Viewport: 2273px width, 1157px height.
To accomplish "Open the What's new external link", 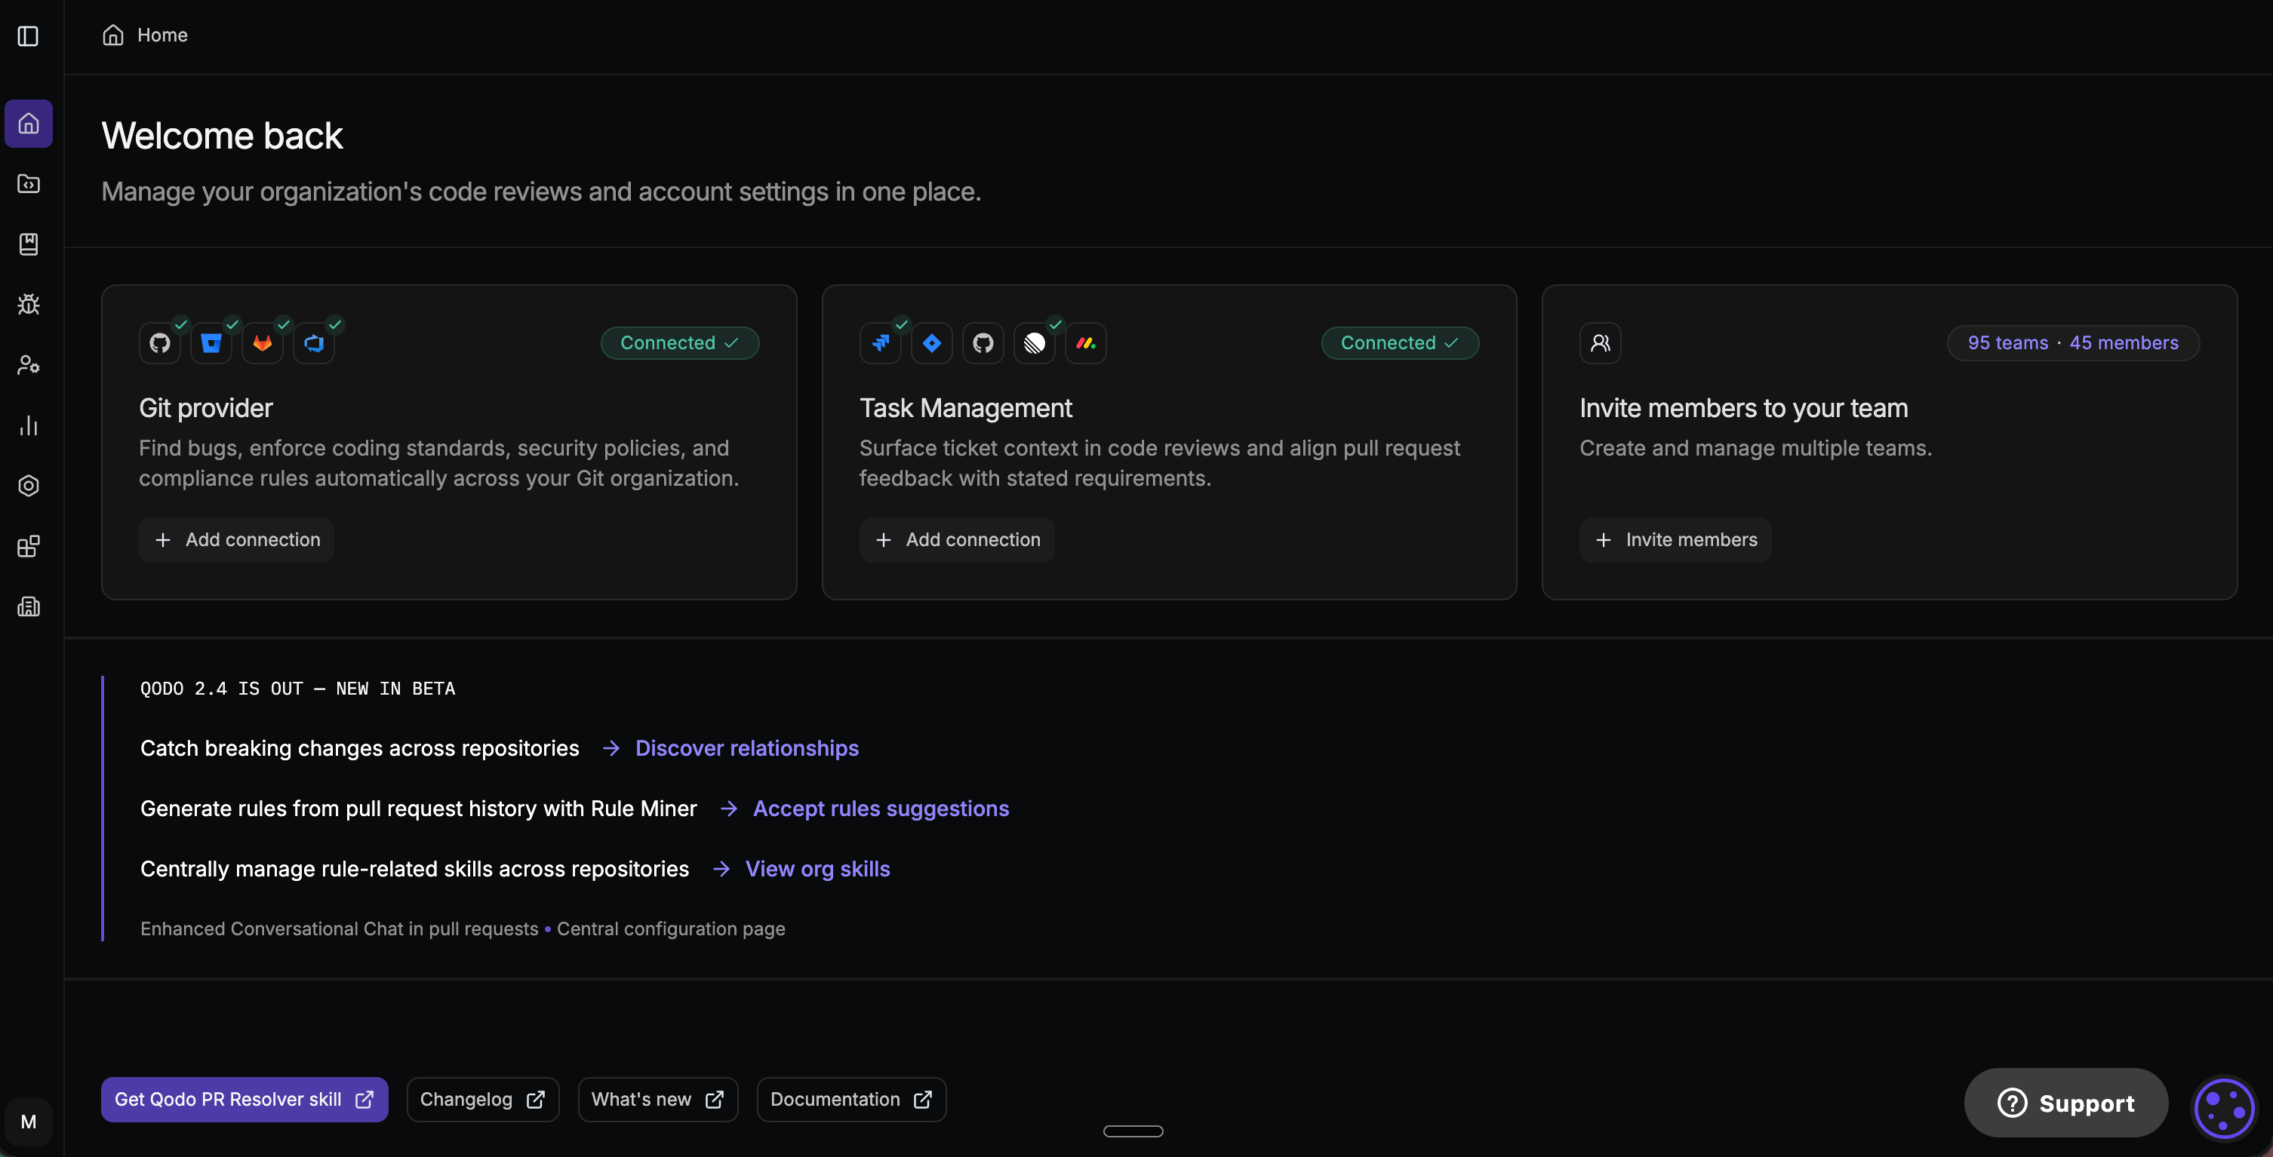I will click(657, 1100).
